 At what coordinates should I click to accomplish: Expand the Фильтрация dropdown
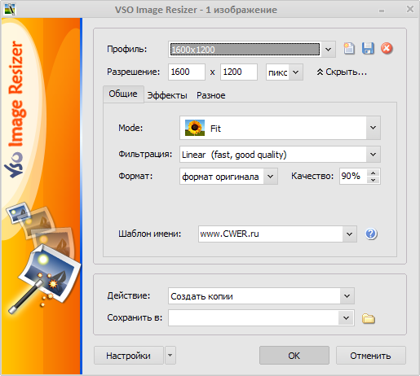click(x=373, y=155)
